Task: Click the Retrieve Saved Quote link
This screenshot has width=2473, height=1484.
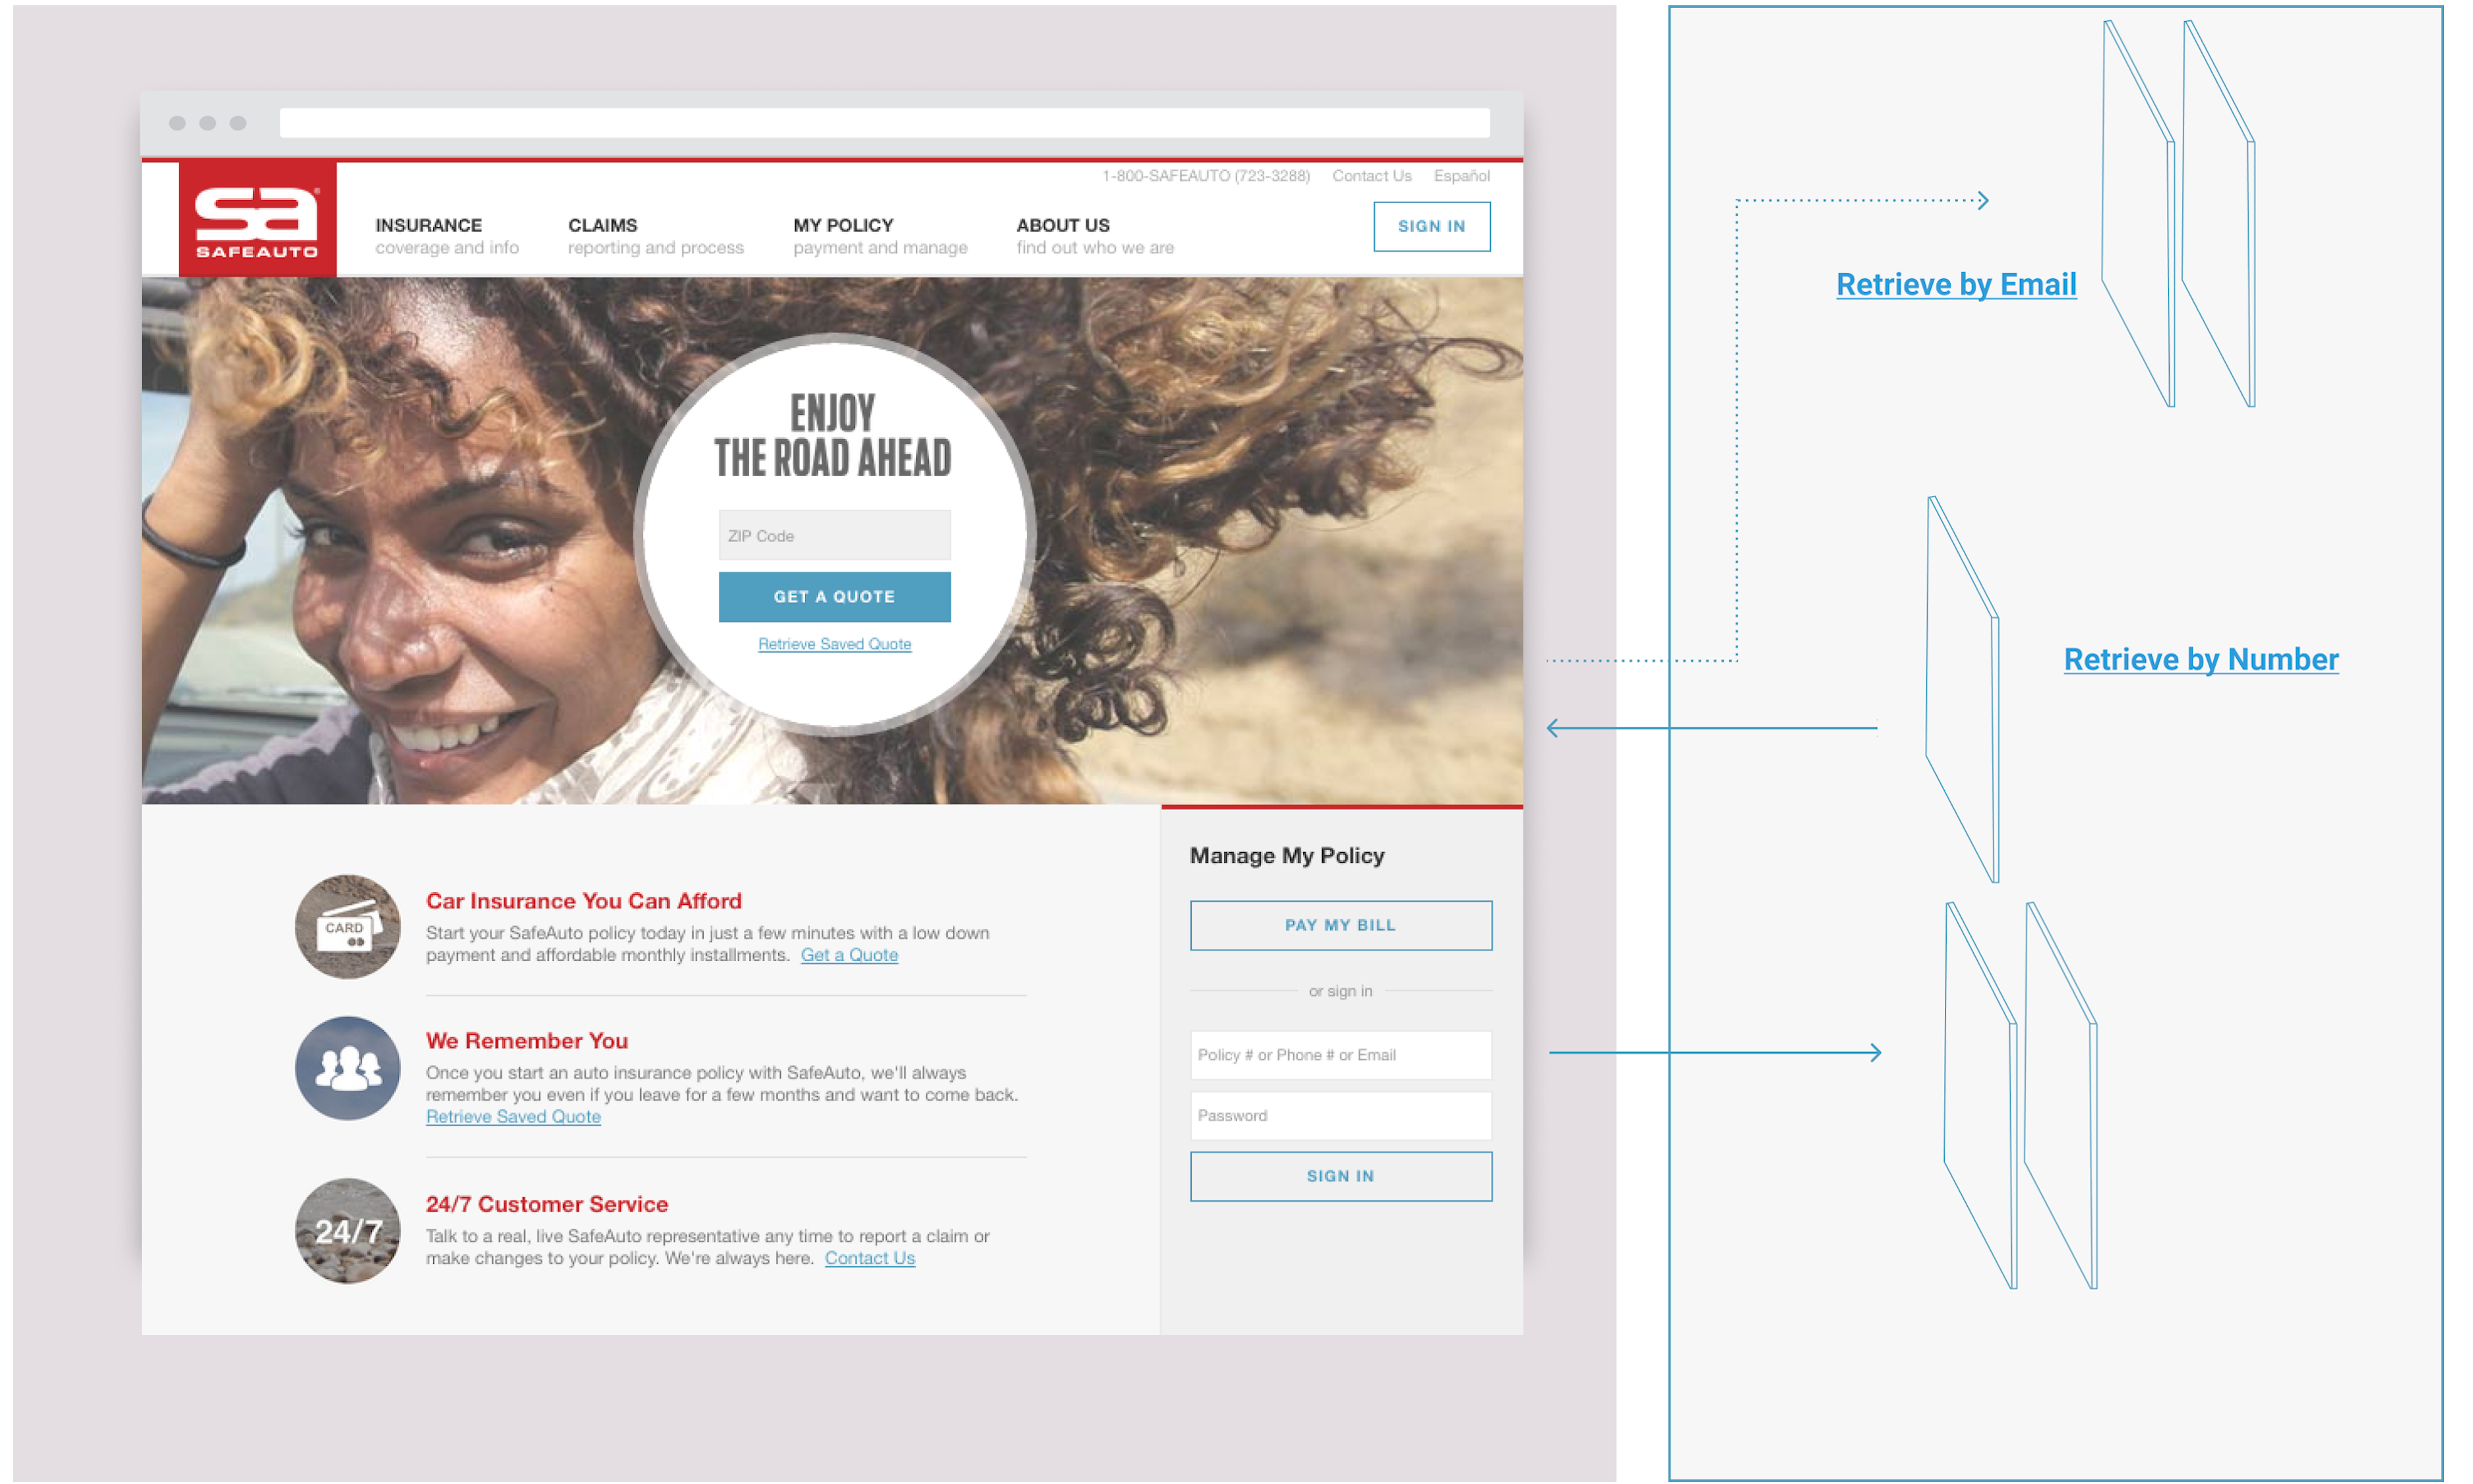Action: tap(834, 641)
